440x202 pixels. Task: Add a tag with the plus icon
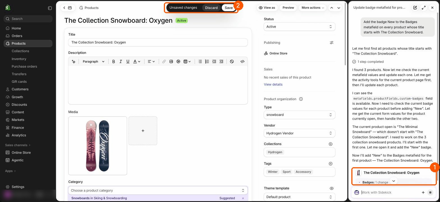point(331,164)
